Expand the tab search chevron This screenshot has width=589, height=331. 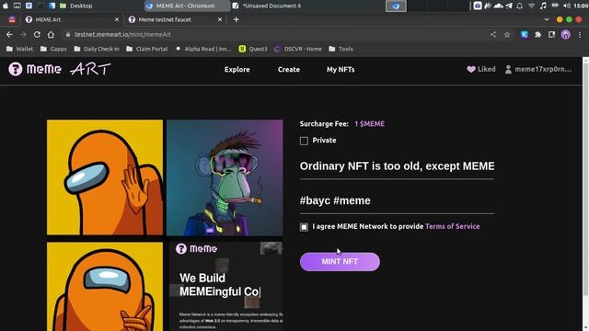(547, 19)
